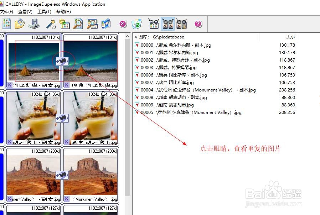
Task: Open the 查看(V) menu
Action: pyautogui.click(x=25, y=12)
